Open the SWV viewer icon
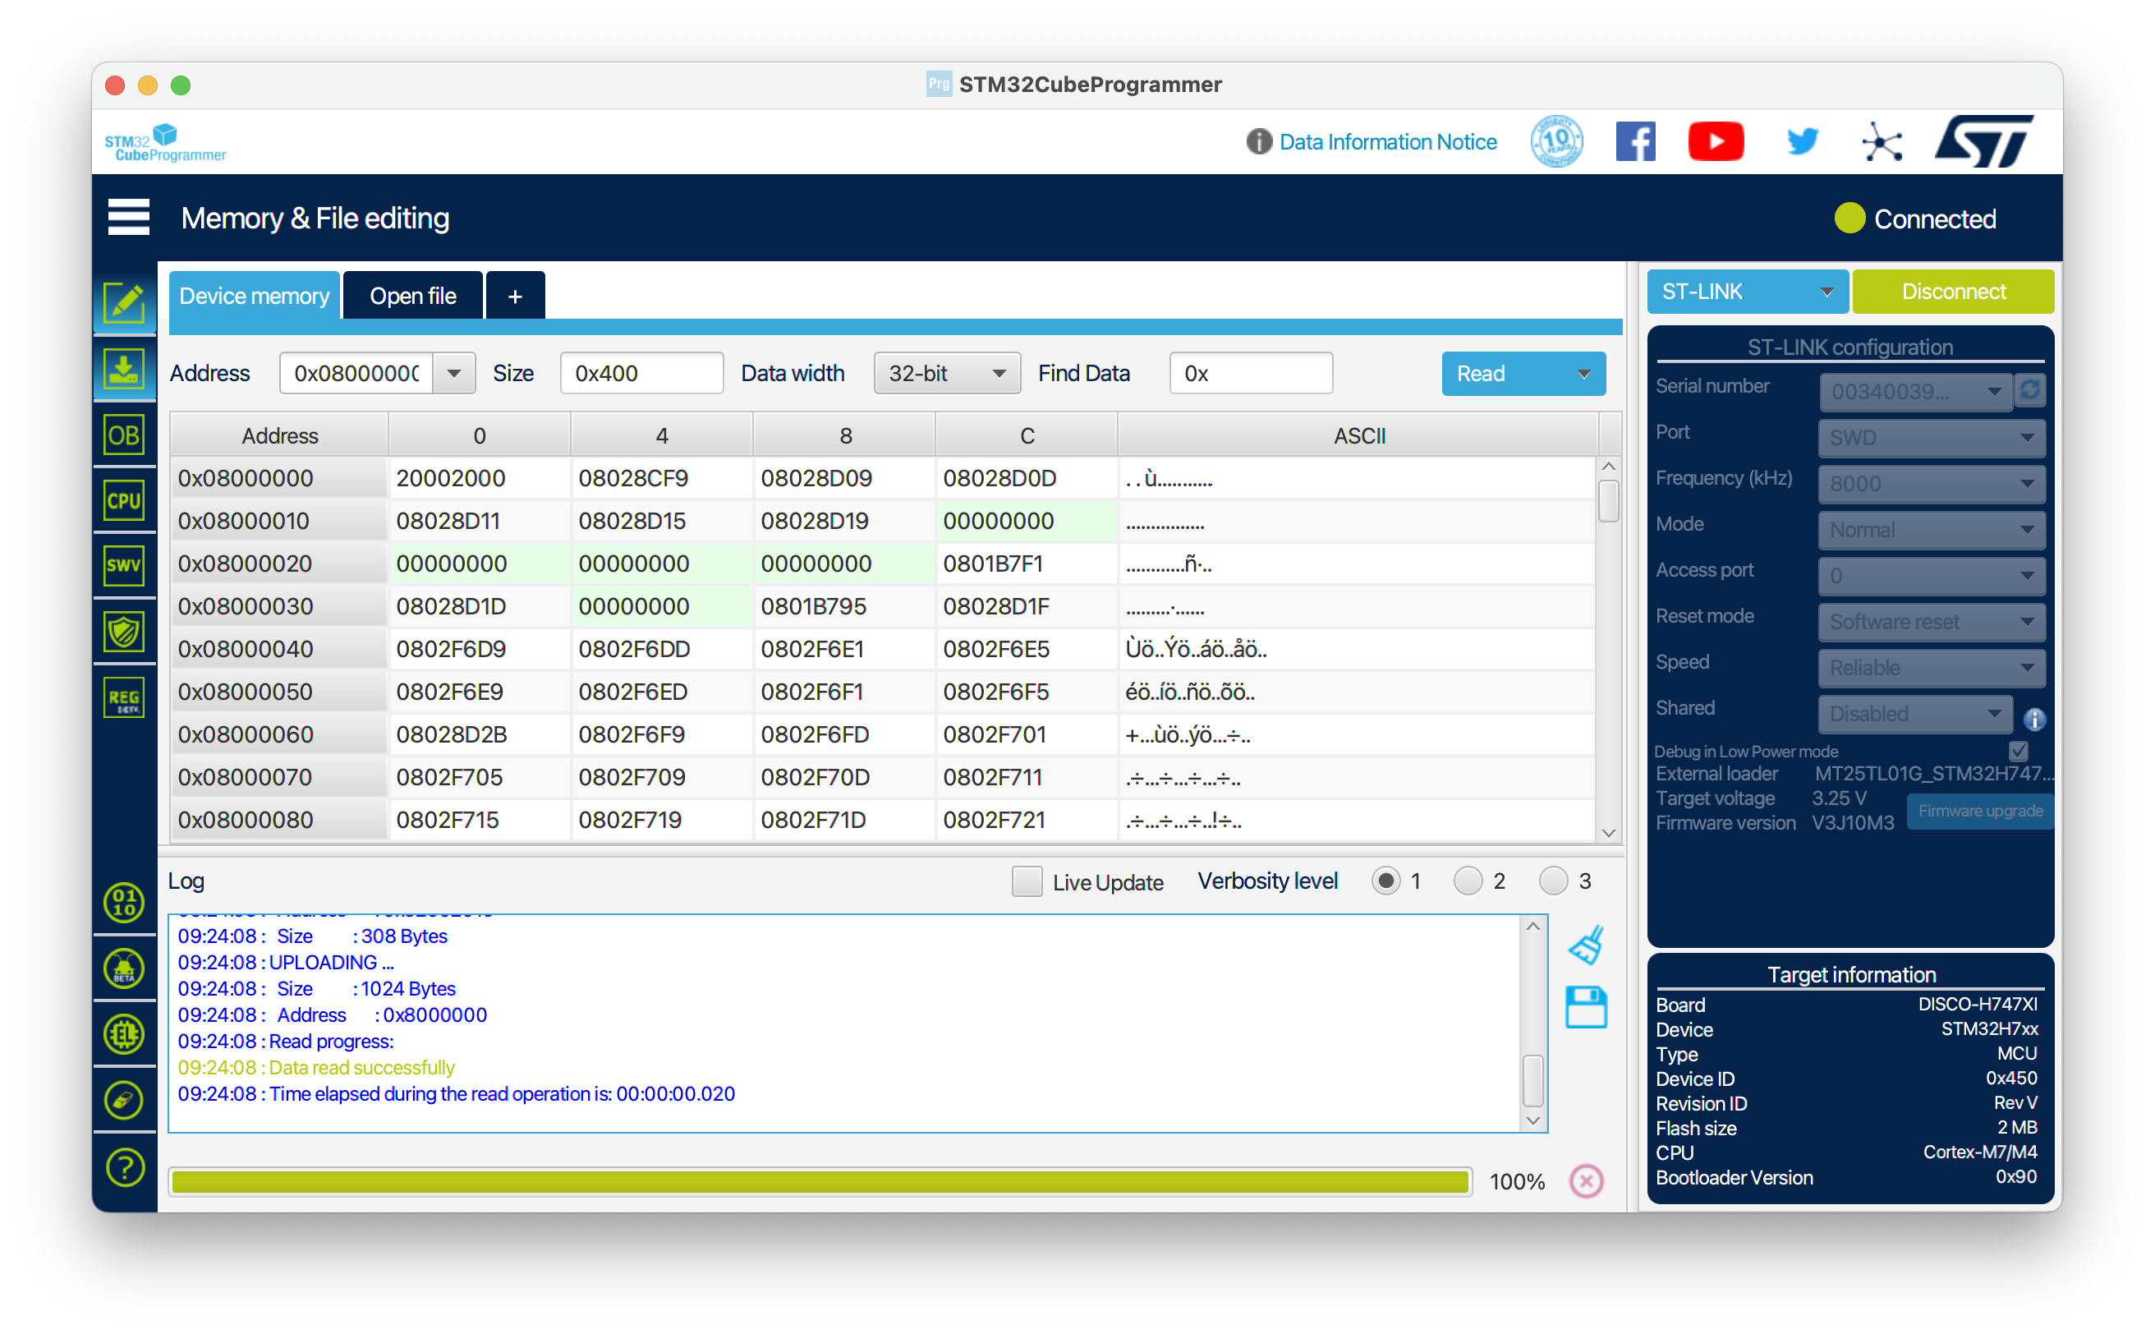 [x=124, y=565]
